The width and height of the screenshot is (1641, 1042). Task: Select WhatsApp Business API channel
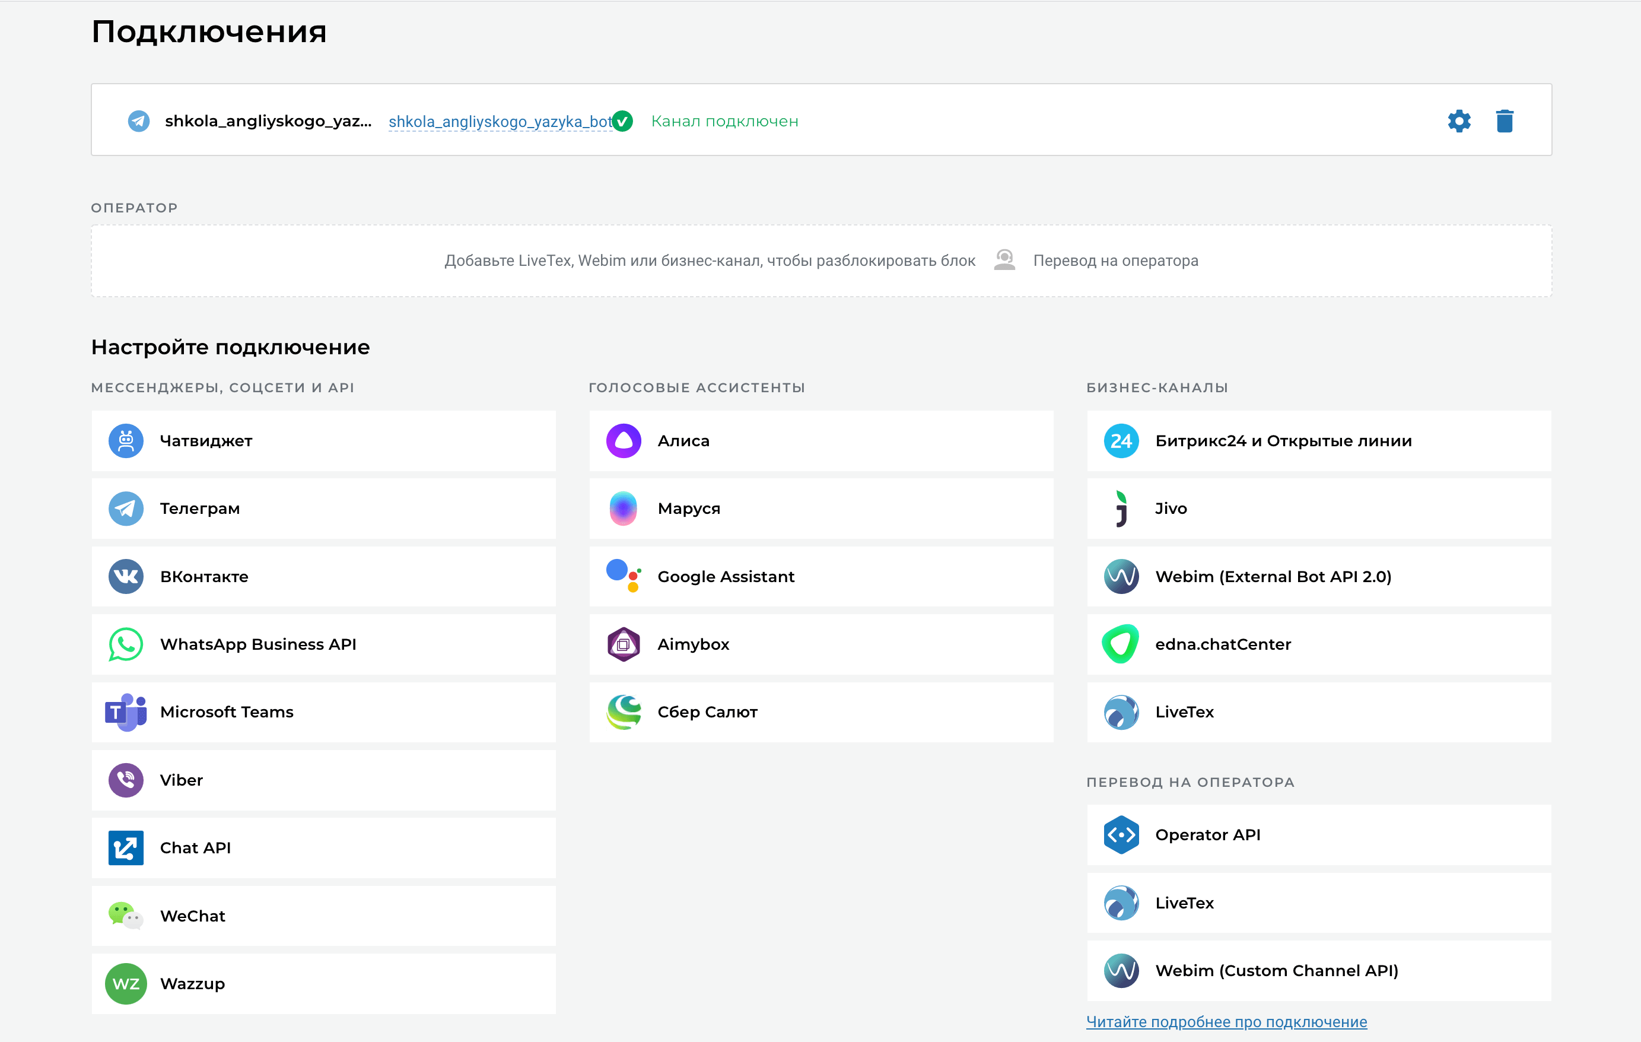tap(324, 644)
